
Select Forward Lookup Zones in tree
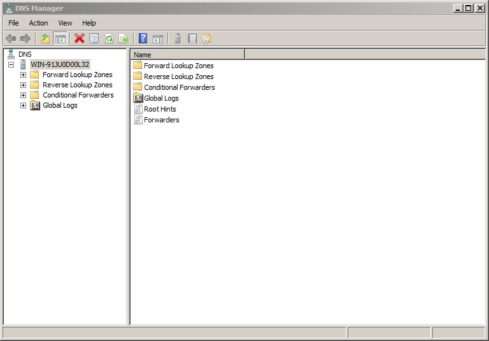click(x=77, y=75)
